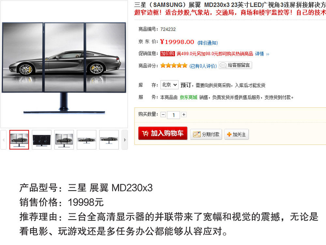Viewport: 326px width, 245px height.
Task: Open 分期付款 installment payment option
Action: 206,134
